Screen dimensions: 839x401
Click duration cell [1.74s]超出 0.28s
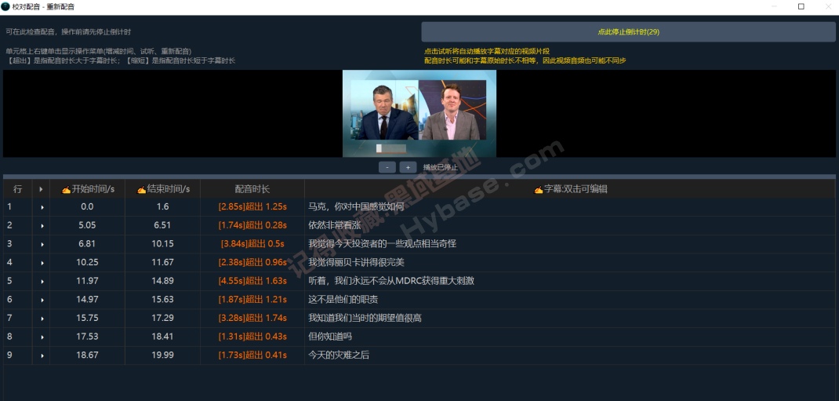point(252,225)
